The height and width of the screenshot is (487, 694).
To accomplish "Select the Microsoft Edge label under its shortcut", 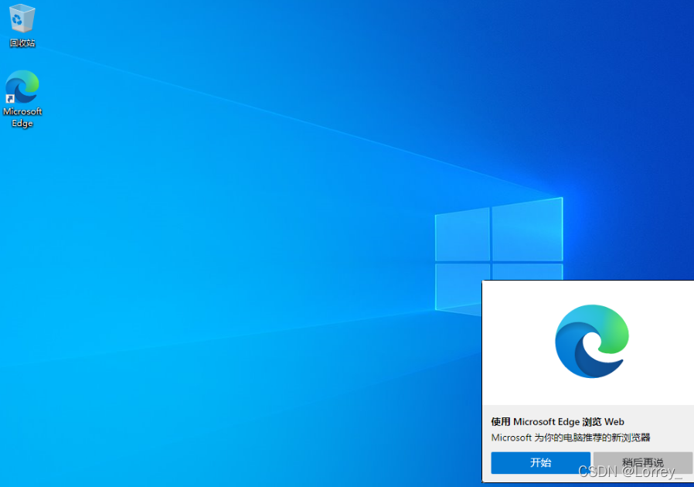I will pyautogui.click(x=22, y=117).
